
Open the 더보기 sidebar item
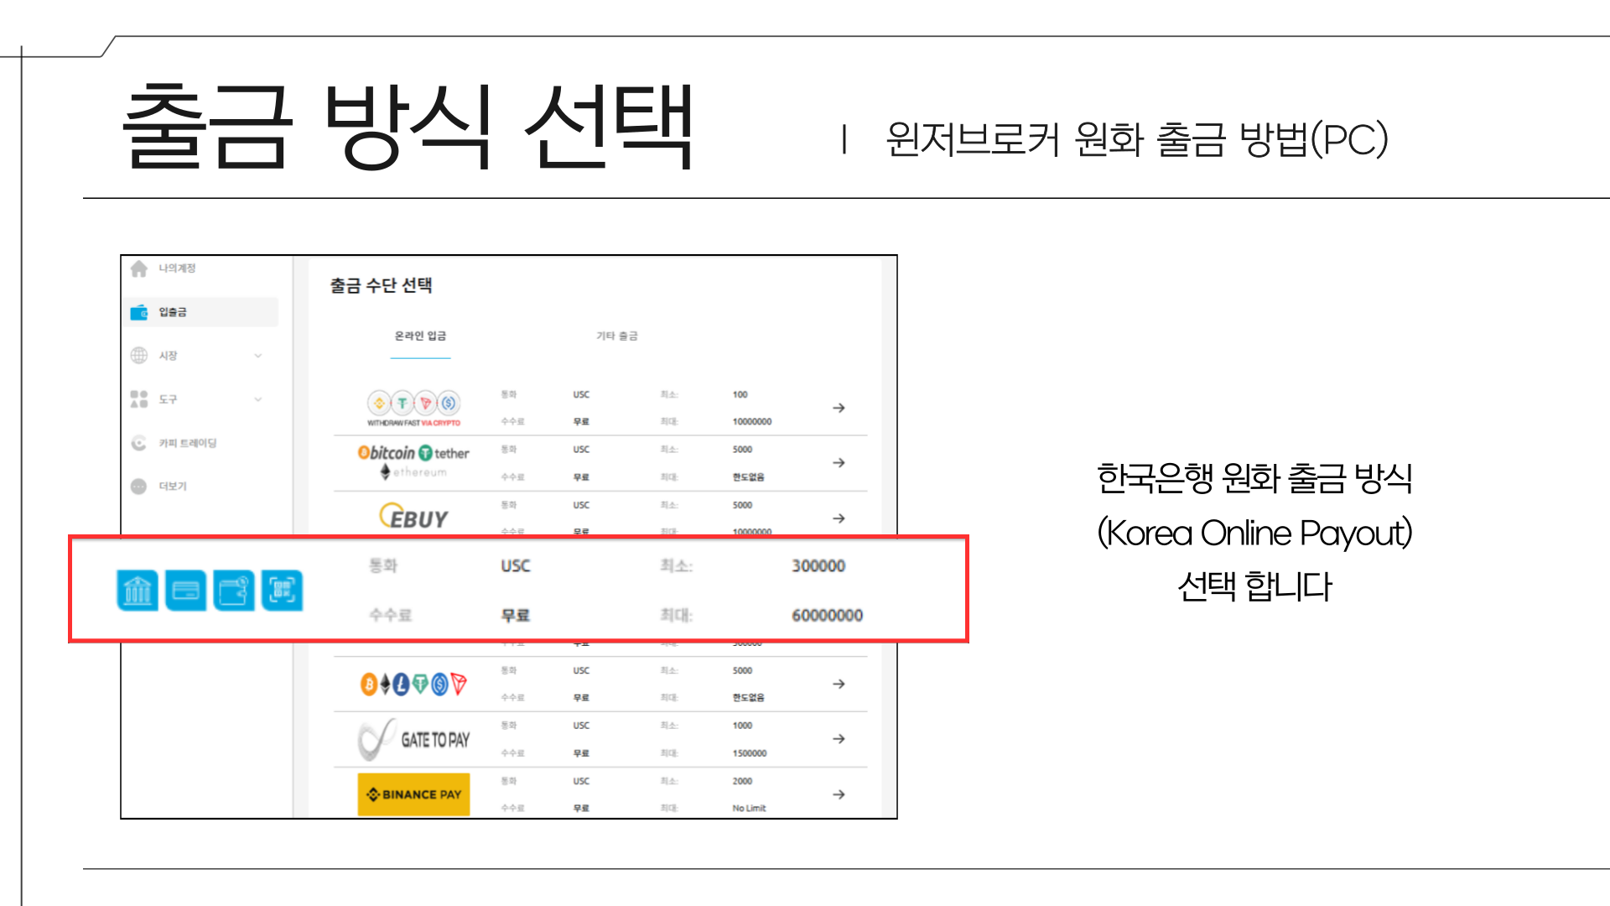point(172,487)
